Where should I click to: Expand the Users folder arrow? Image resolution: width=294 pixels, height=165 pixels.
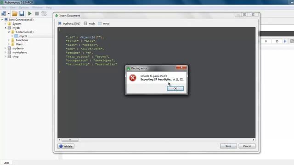(x=9, y=44)
